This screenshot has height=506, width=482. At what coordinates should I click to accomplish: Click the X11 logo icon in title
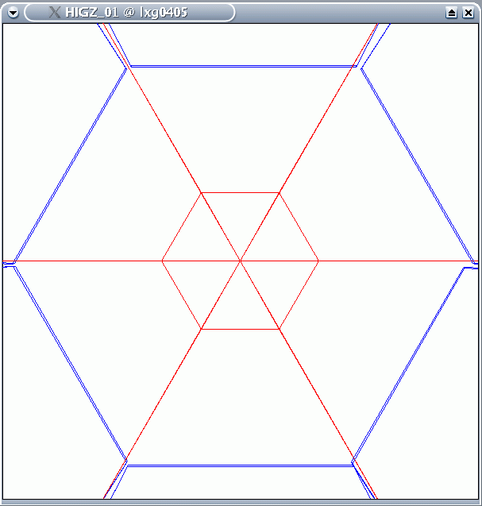coord(55,12)
